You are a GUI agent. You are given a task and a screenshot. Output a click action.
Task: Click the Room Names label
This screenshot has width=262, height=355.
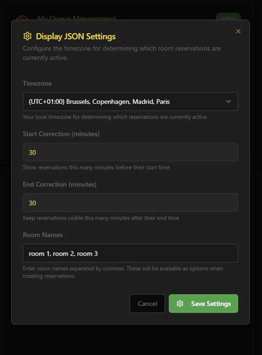(43, 235)
